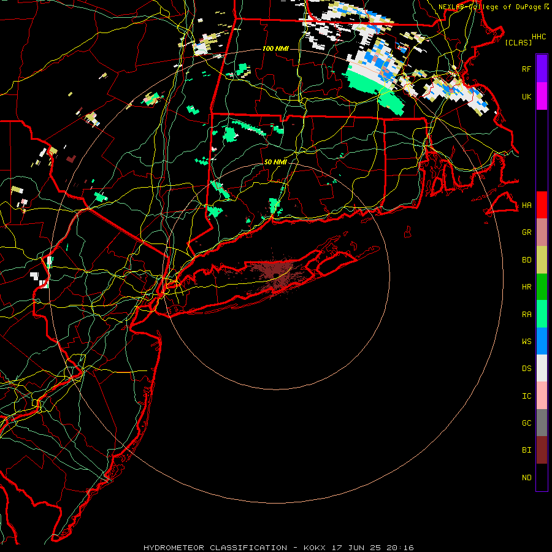Select the DS legend label
The image size is (552, 552).
tap(526, 369)
